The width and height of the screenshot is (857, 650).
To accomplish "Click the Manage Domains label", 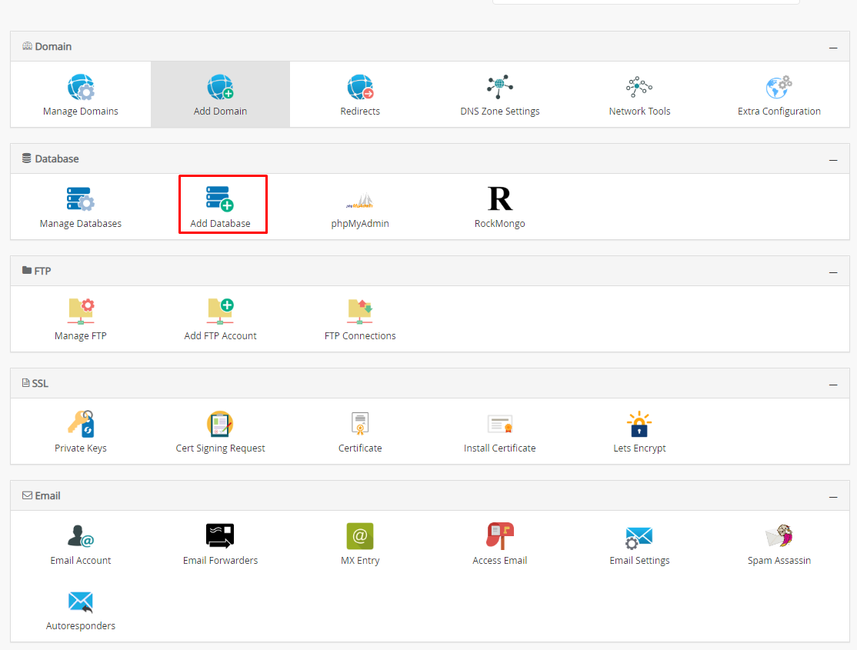I will click(81, 111).
